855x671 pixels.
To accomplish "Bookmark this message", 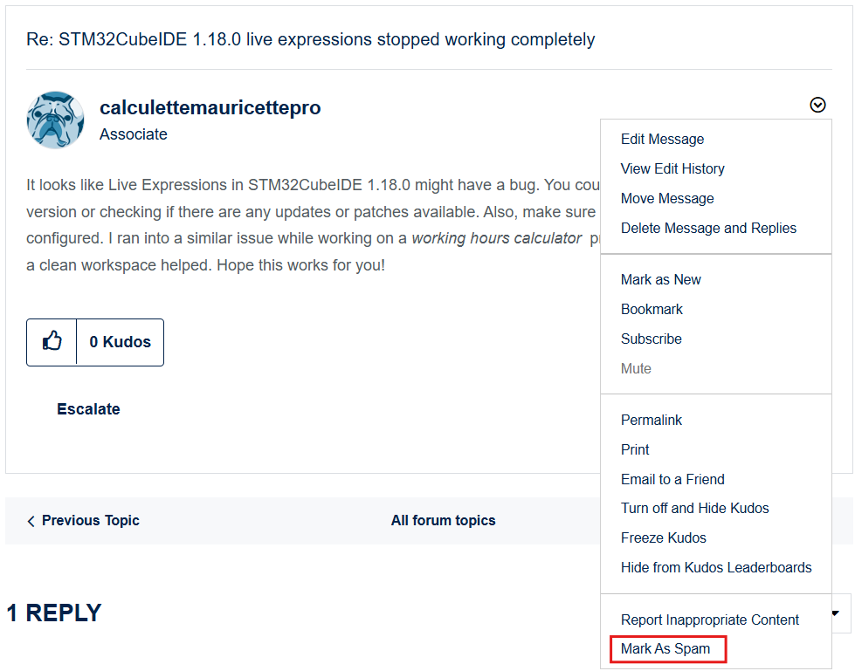I will pyautogui.click(x=652, y=310).
